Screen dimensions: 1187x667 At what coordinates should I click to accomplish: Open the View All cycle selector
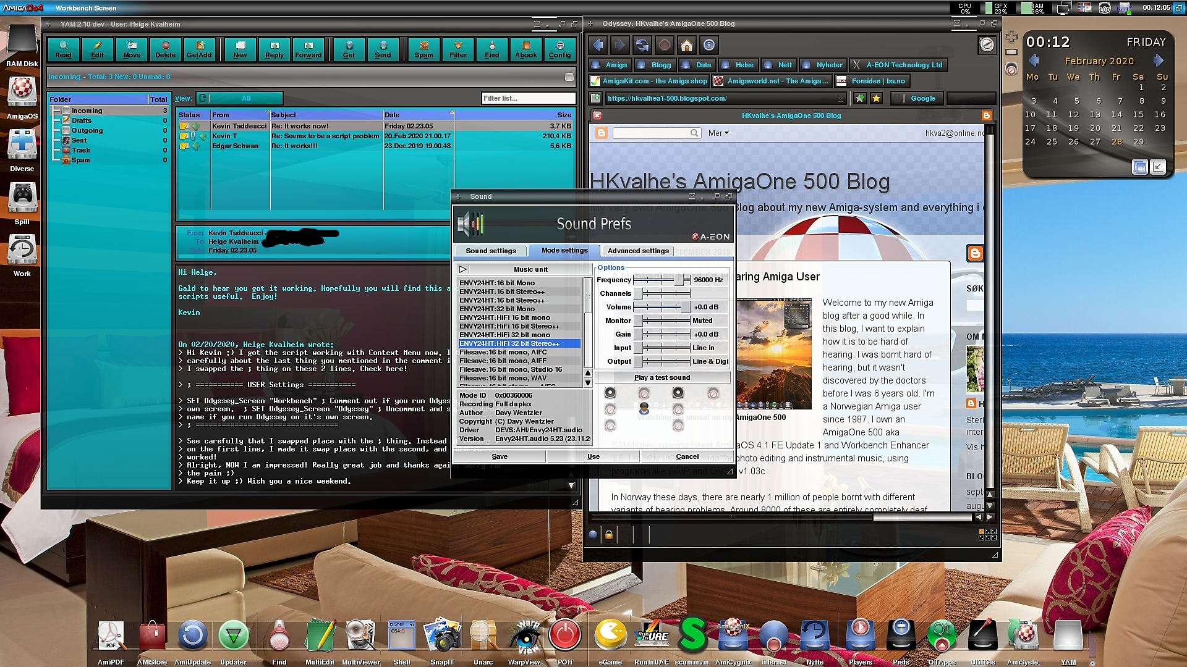[240, 98]
